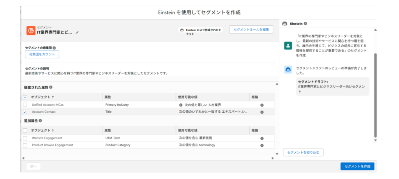Viewport: 399px width, 179px height.
Task: Click the 次の値を含む 最新技術 value
Action: 196,138
